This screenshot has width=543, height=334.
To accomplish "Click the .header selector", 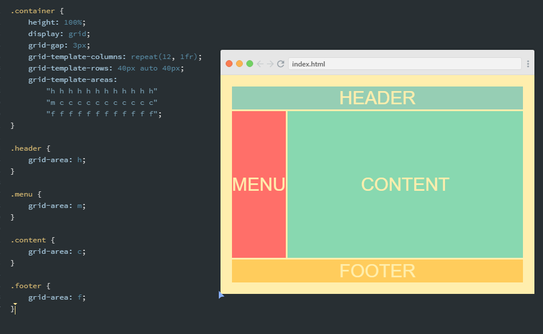I will [26, 148].
